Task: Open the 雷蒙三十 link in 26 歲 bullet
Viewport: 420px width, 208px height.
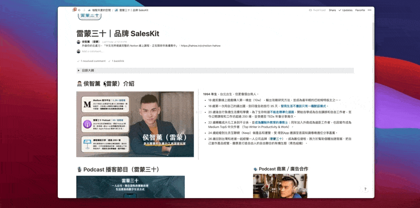Action: [x=276, y=139]
